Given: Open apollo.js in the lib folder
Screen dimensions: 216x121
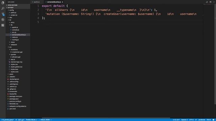Looking at the screenshot, I should 15,28.
